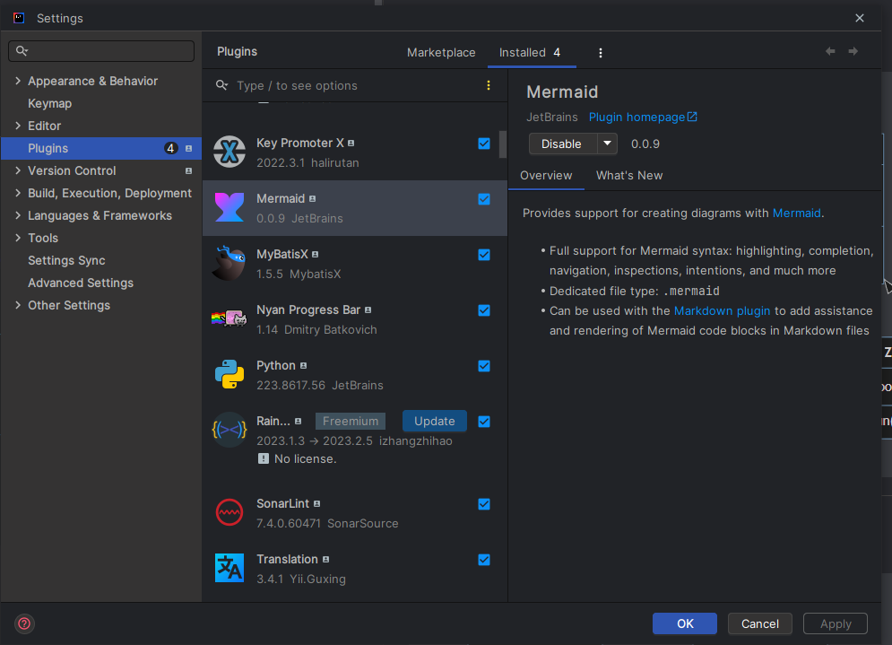The height and width of the screenshot is (645, 892).
Task: Open search options yellow three-dot menu
Action: [488, 85]
